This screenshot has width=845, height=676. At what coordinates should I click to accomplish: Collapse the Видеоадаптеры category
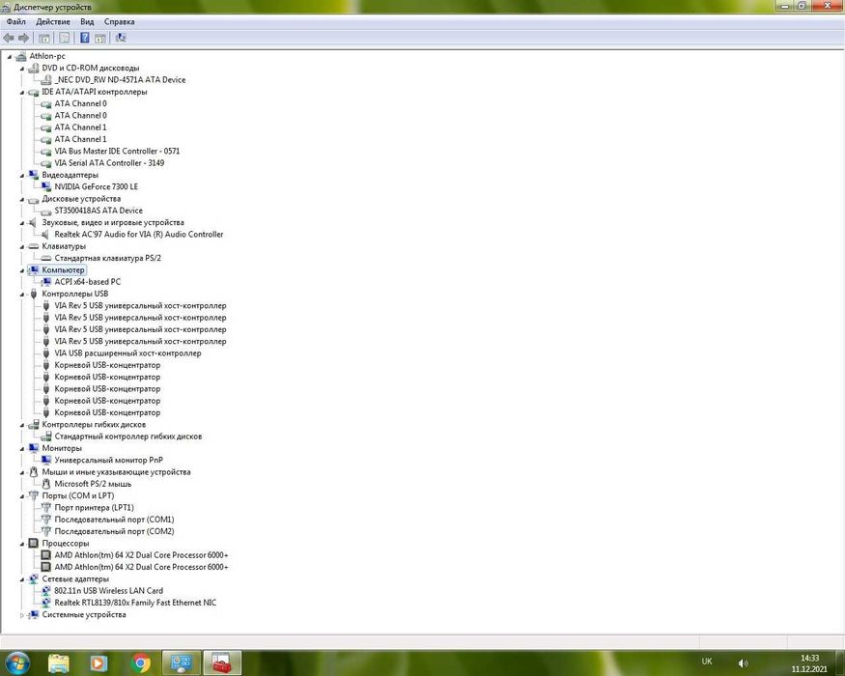[22, 175]
